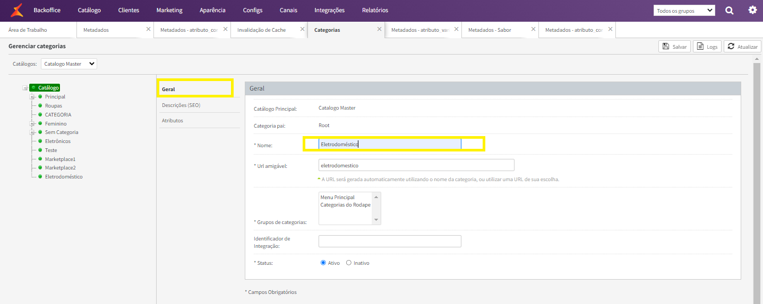This screenshot has width=763, height=304.
Task: Select the Marketplace2 category
Action: [x=61, y=167]
